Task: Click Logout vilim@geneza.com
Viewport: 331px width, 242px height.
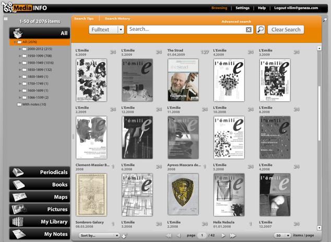Action: click(x=296, y=8)
